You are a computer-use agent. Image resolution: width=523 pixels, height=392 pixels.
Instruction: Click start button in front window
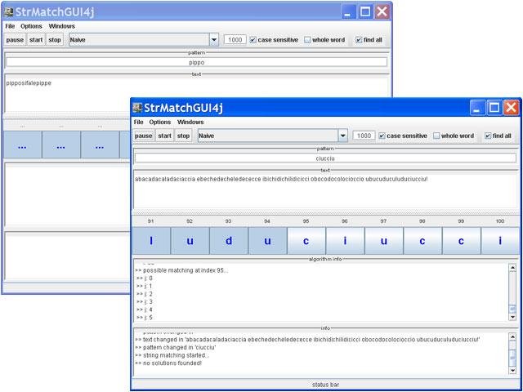pyautogui.click(x=165, y=136)
